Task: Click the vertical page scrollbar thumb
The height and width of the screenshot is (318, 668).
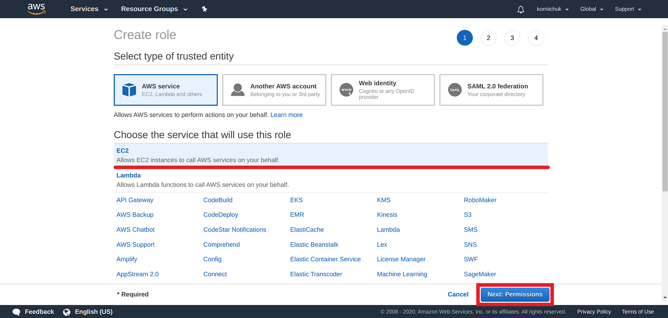Action: [665, 112]
